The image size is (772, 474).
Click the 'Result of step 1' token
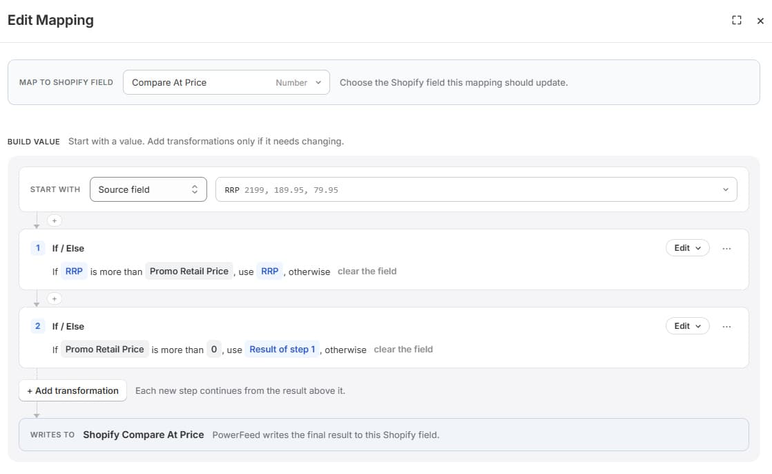(x=282, y=349)
